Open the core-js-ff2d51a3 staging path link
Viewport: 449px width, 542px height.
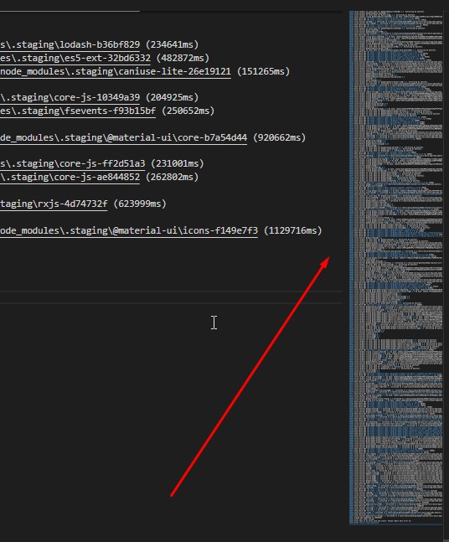point(73,163)
